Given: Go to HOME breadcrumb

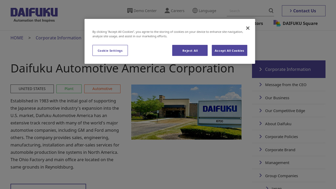Looking at the screenshot, I should (17, 38).
